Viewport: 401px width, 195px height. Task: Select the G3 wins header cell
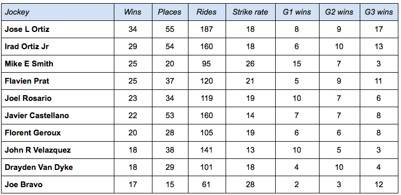pyautogui.click(x=379, y=12)
